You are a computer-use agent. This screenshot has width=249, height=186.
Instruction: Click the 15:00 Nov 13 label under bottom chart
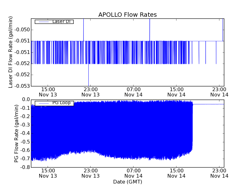(47, 173)
